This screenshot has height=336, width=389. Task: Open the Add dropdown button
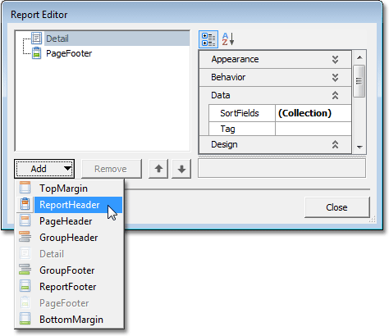point(44,169)
